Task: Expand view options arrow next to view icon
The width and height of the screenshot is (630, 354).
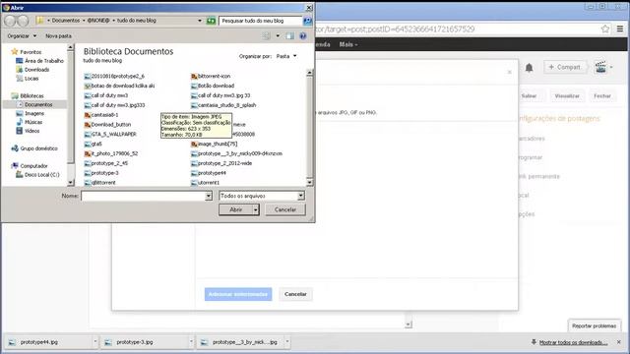Action: coord(278,36)
